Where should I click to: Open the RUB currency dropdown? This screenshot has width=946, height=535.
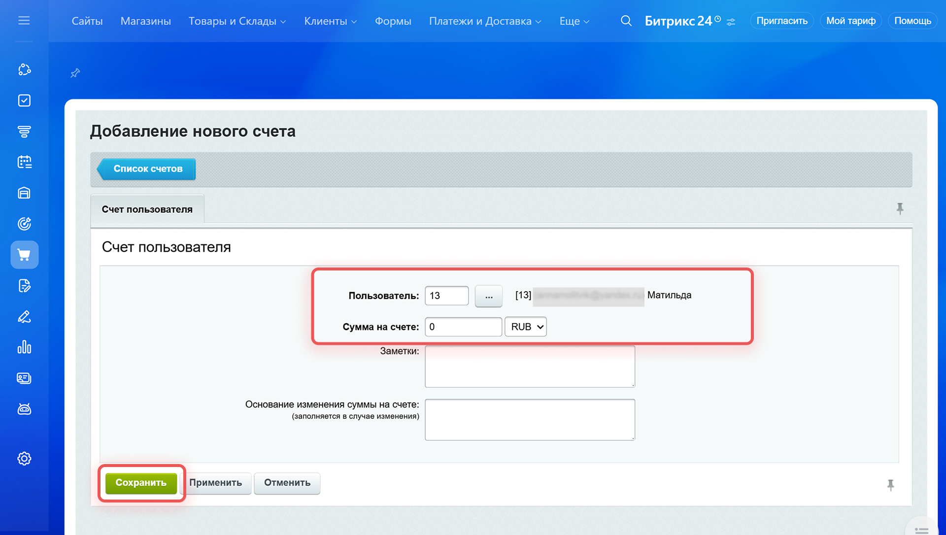(526, 327)
